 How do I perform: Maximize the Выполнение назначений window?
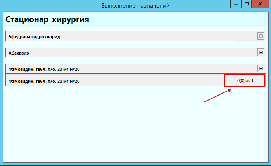247,4
